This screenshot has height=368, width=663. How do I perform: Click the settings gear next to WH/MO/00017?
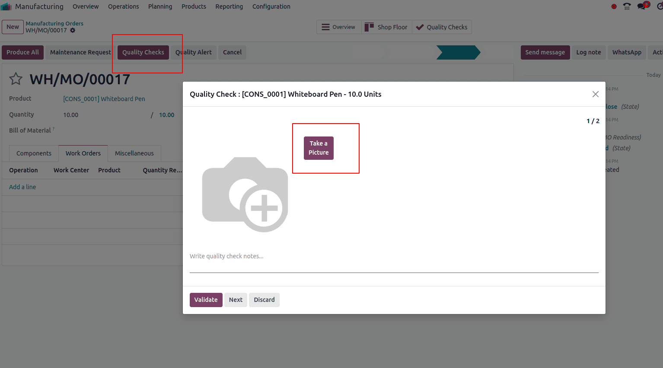point(72,30)
